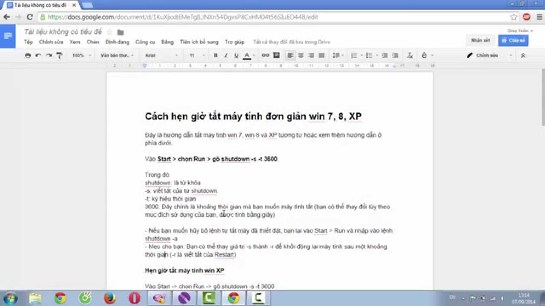545x306 pixels.
Task: Open a new browser tab
Action: coord(87,5)
